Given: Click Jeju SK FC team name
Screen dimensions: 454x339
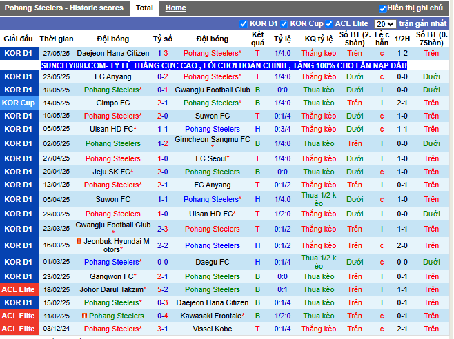Looking at the screenshot, I should pyautogui.click(x=113, y=172).
